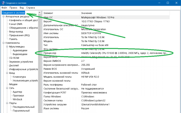Screen dimensions: 181x113
Task: Select the Изготовитель row label
Action: click(51, 37)
